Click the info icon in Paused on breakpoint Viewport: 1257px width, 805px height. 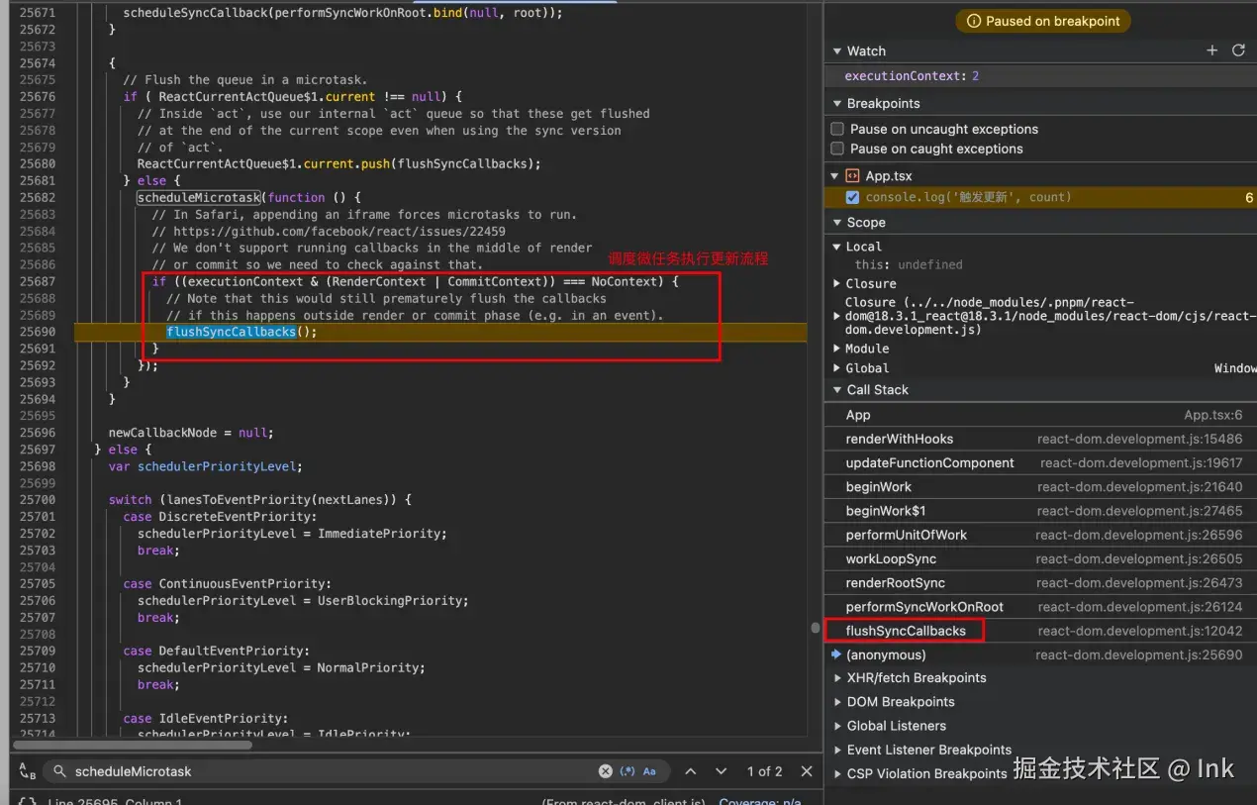(973, 21)
